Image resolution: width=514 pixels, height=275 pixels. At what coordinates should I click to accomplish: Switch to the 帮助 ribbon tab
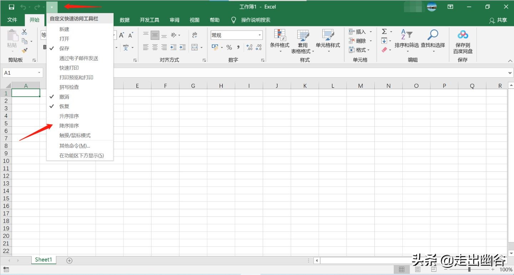(x=215, y=20)
